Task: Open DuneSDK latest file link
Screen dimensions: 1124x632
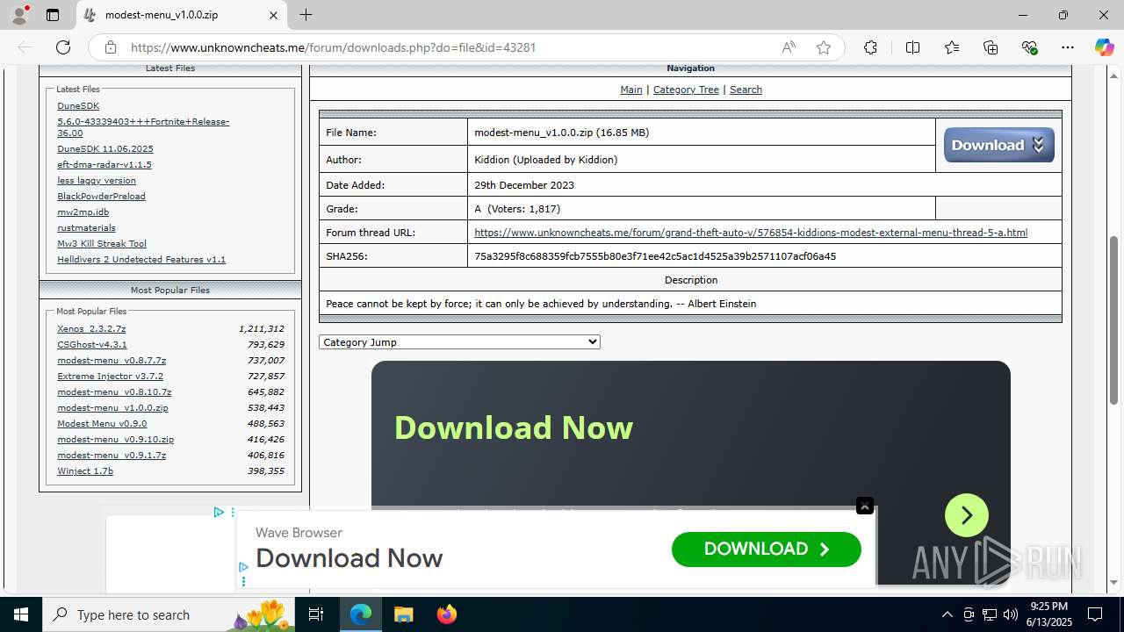Action: coord(78,106)
